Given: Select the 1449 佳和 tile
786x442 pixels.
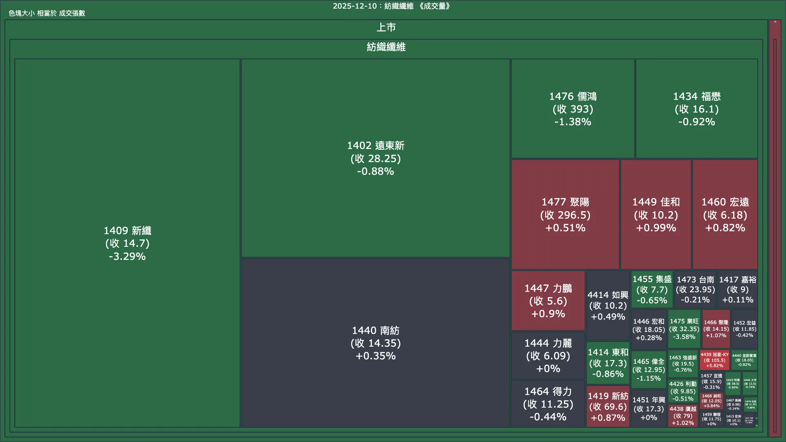Looking at the screenshot, I should pyautogui.click(x=656, y=215).
